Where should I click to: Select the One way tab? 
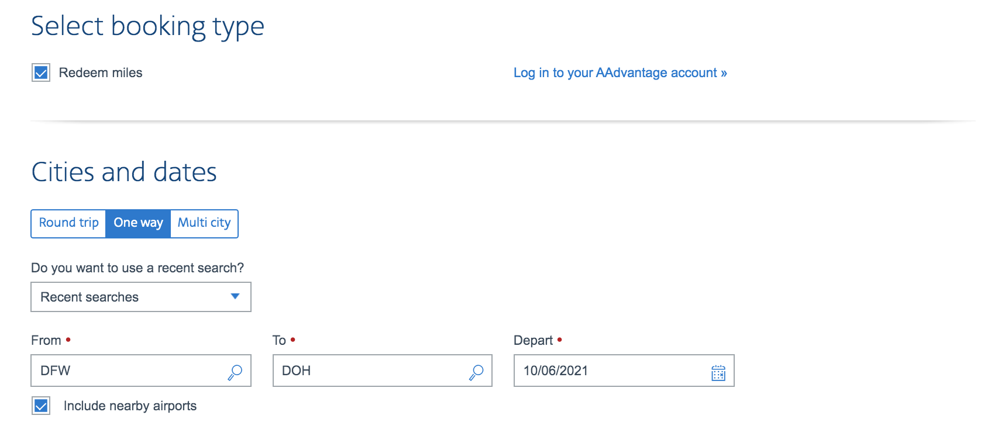pos(138,223)
